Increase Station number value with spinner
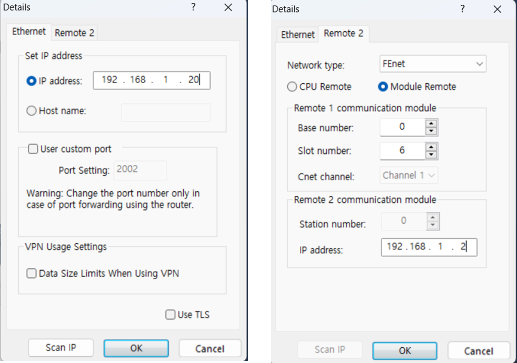 (x=433, y=218)
